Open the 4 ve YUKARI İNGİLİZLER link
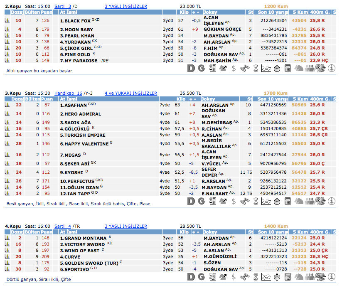 131,93
